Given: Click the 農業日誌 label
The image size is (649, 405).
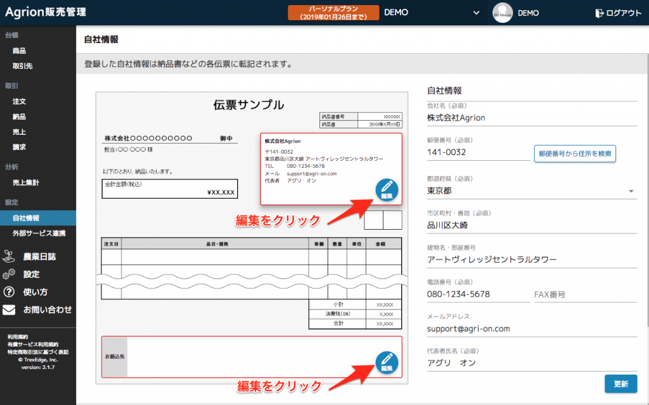Looking at the screenshot, I should (39, 257).
